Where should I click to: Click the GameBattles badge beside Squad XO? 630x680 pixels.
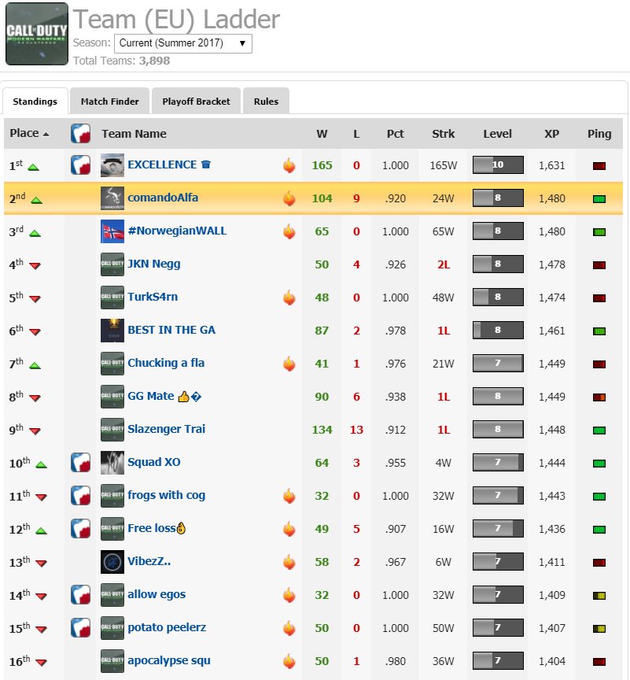tap(79, 463)
